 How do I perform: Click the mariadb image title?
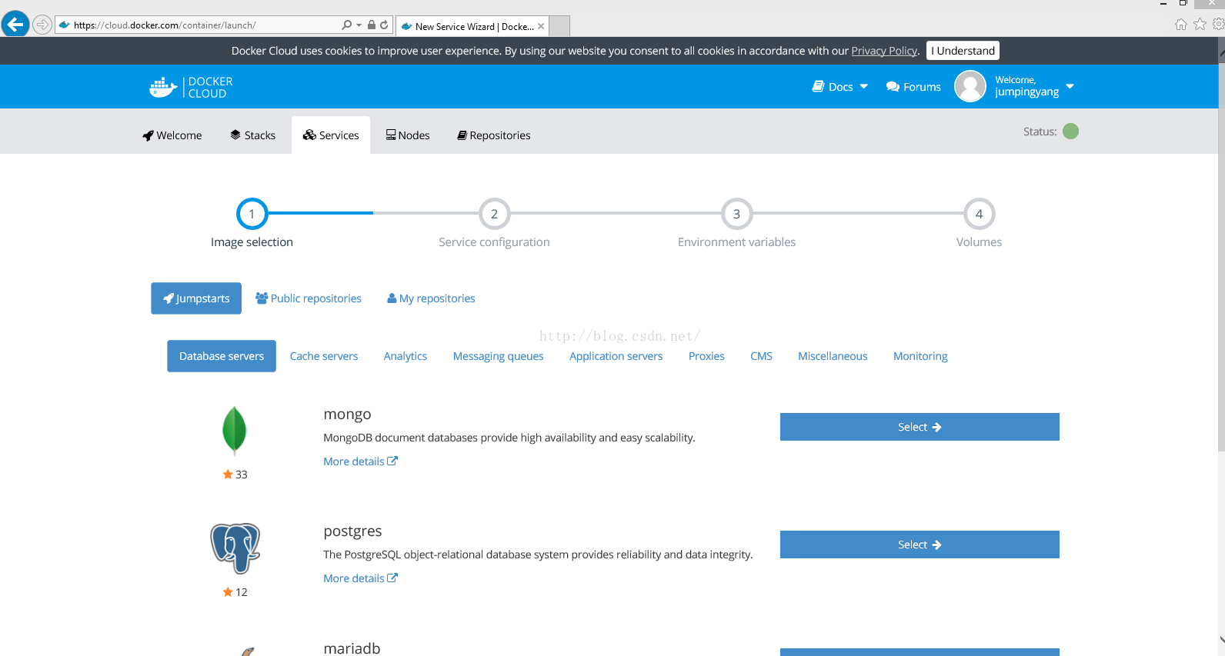(352, 648)
